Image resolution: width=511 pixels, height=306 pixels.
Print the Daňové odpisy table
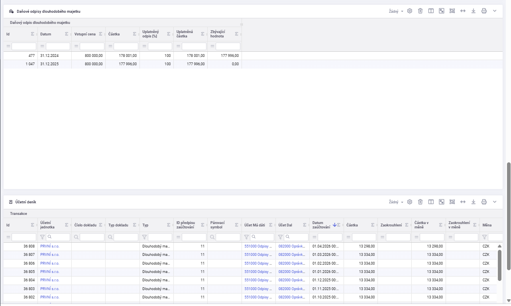pyautogui.click(x=484, y=11)
